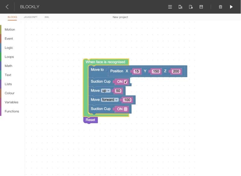Open the 'forward' direction dropdown
This screenshot has height=176, width=241.
coord(110,100)
